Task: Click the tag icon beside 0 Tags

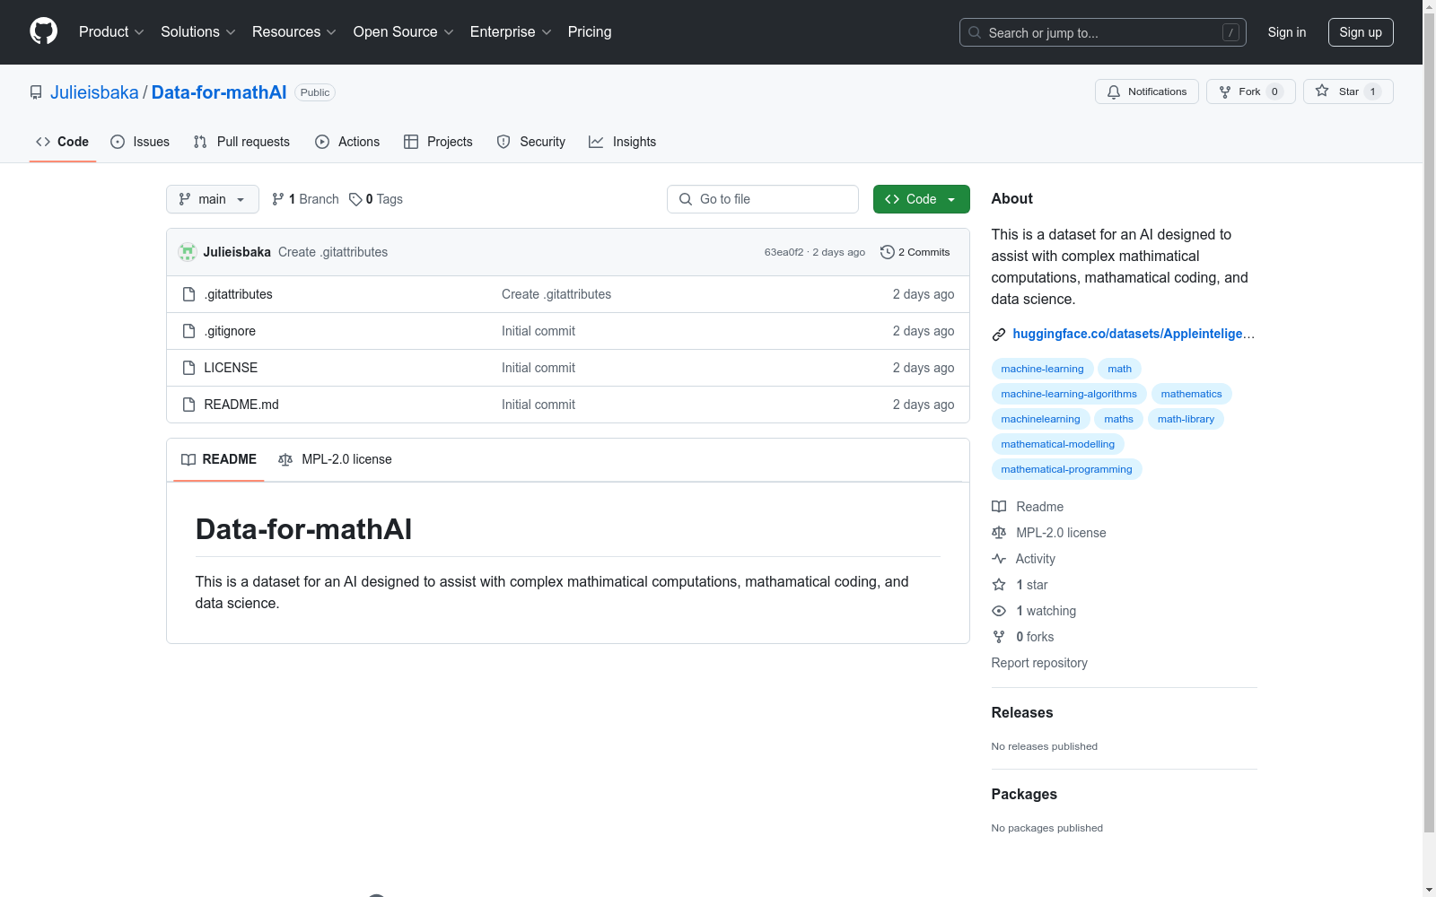Action: 355,199
